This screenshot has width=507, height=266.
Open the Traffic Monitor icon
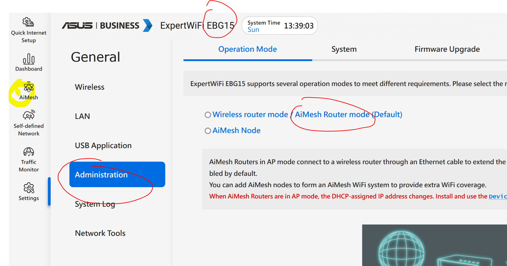[x=29, y=152]
